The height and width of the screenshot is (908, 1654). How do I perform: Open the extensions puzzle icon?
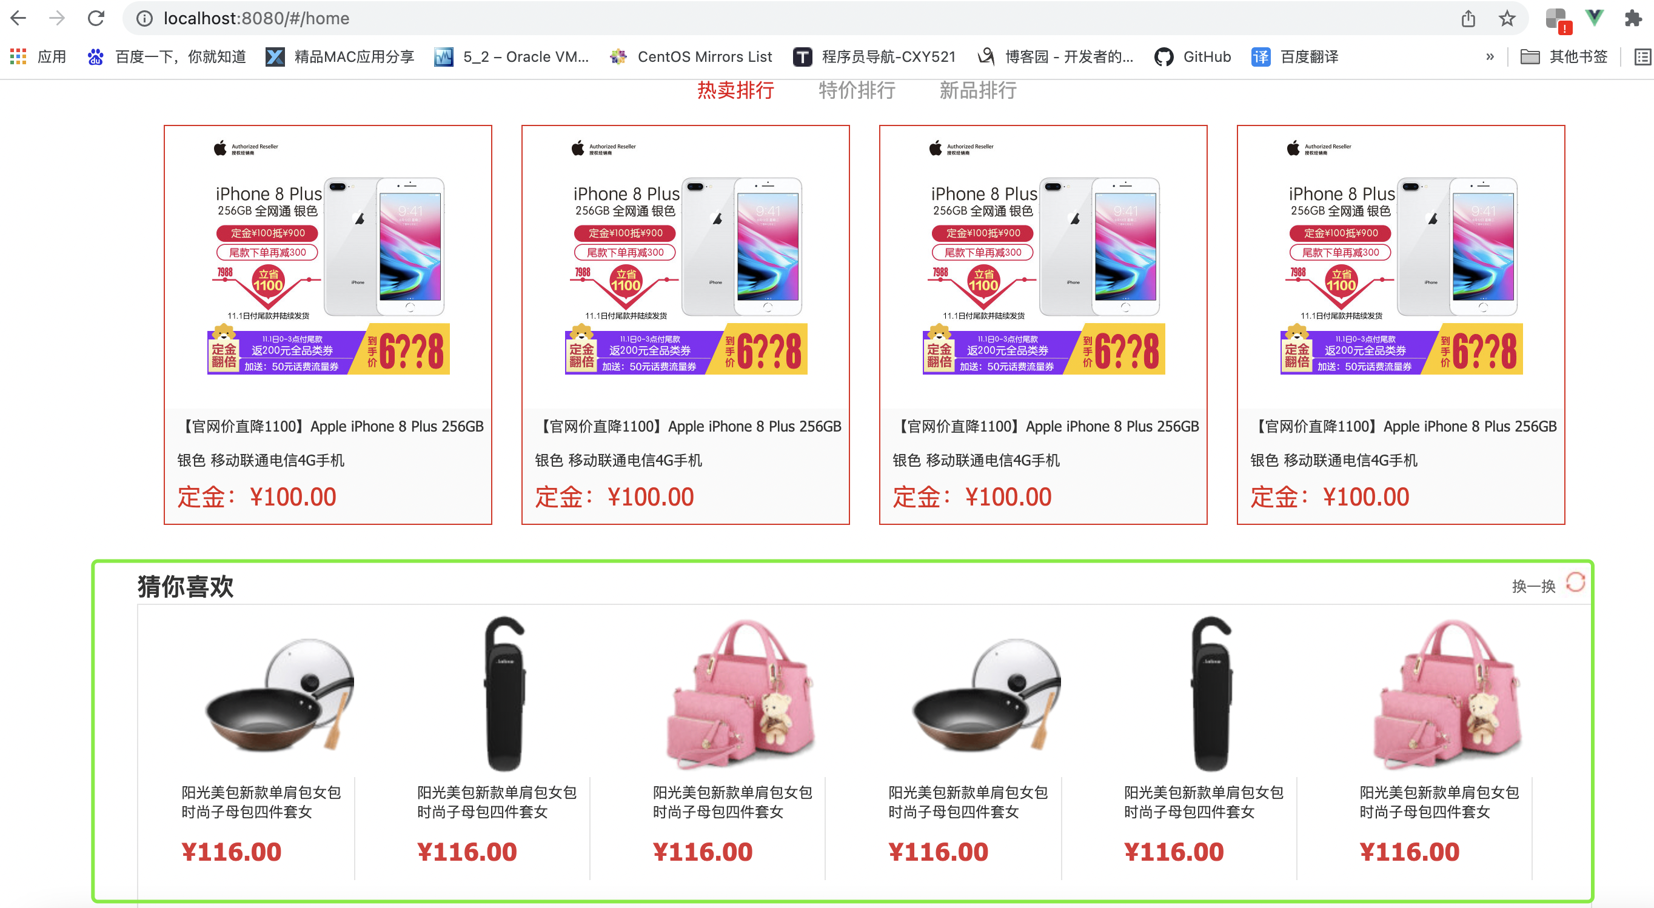pos(1632,18)
